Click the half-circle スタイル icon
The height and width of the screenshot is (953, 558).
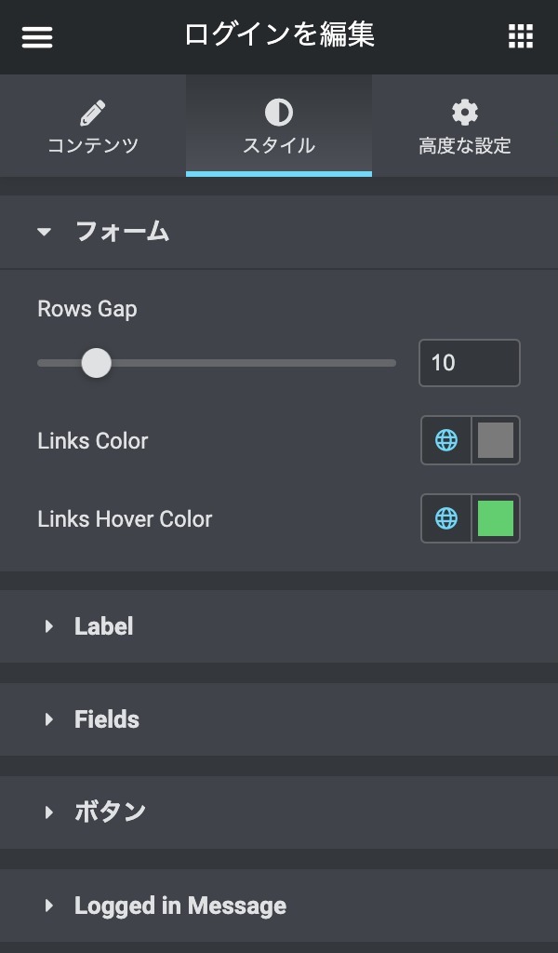(x=279, y=114)
